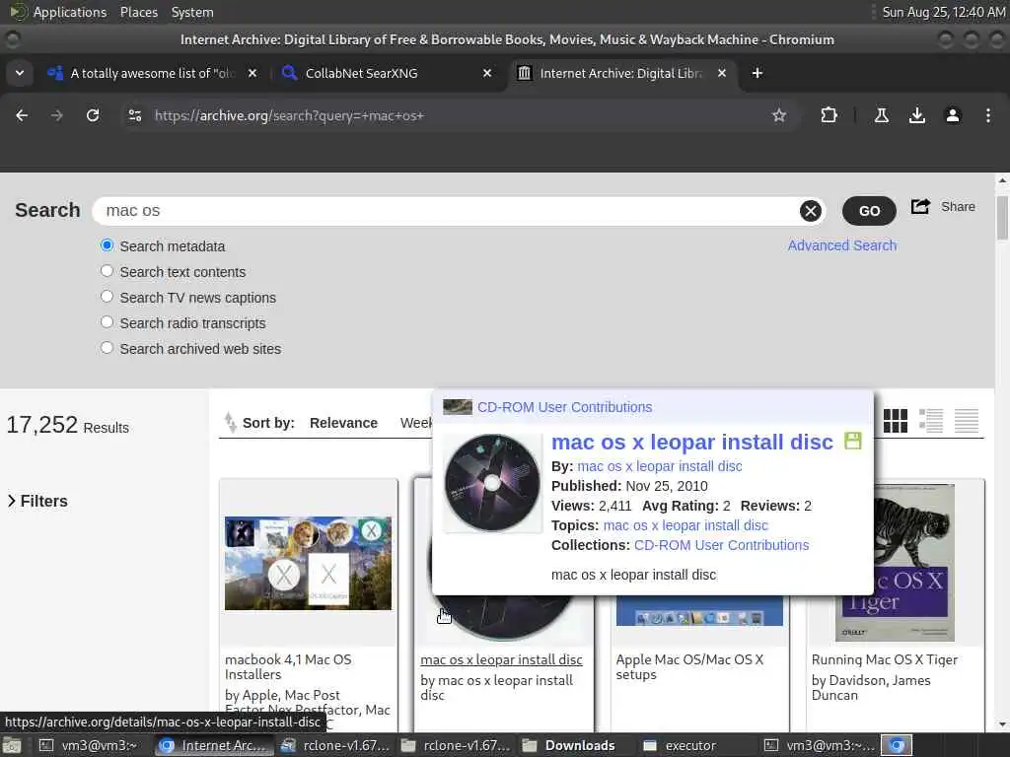Open the profile avatar icon
Screen dimensions: 1010x757
tap(953, 116)
